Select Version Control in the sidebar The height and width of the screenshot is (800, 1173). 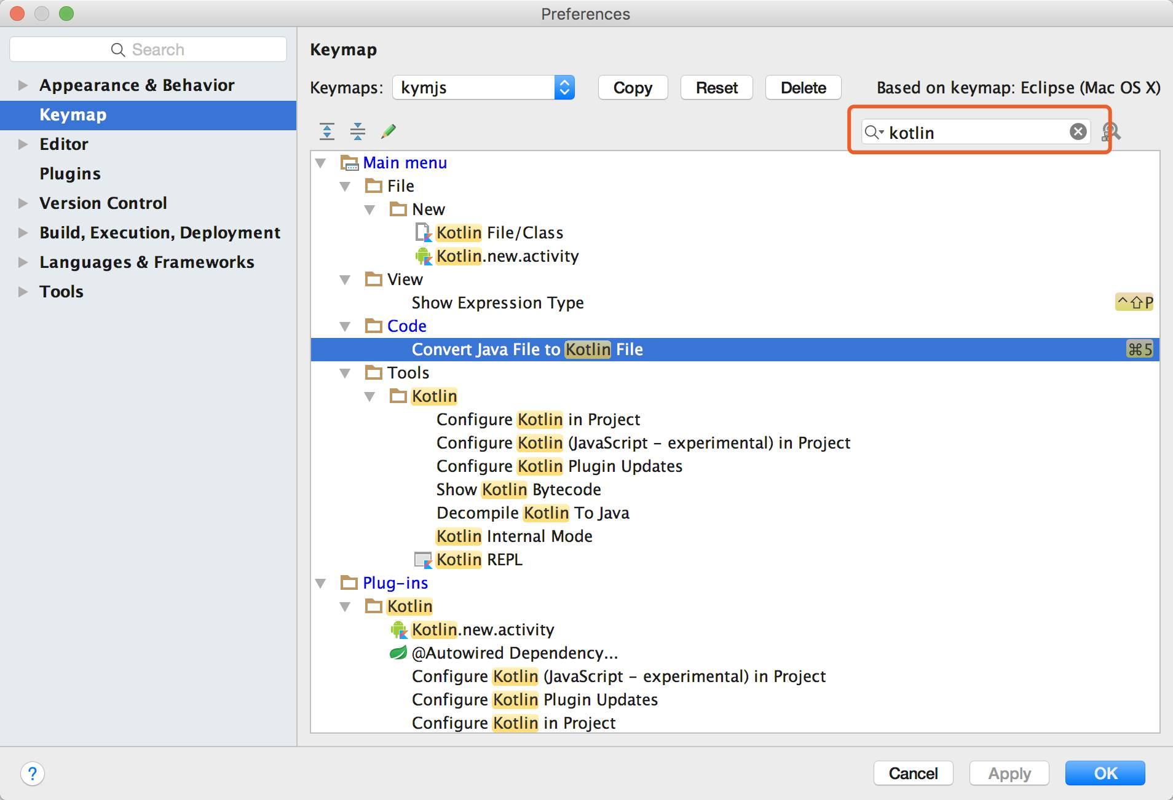(103, 203)
